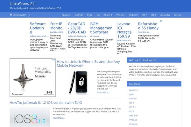Open iPhone 5 in the Categories sidebar
Screen dimensions: 191x127
133,120
